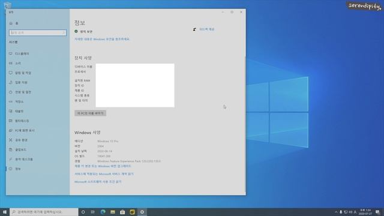The height and width of the screenshot is (216, 384).
Task: Open Windows Security details link
Action: click(102, 39)
